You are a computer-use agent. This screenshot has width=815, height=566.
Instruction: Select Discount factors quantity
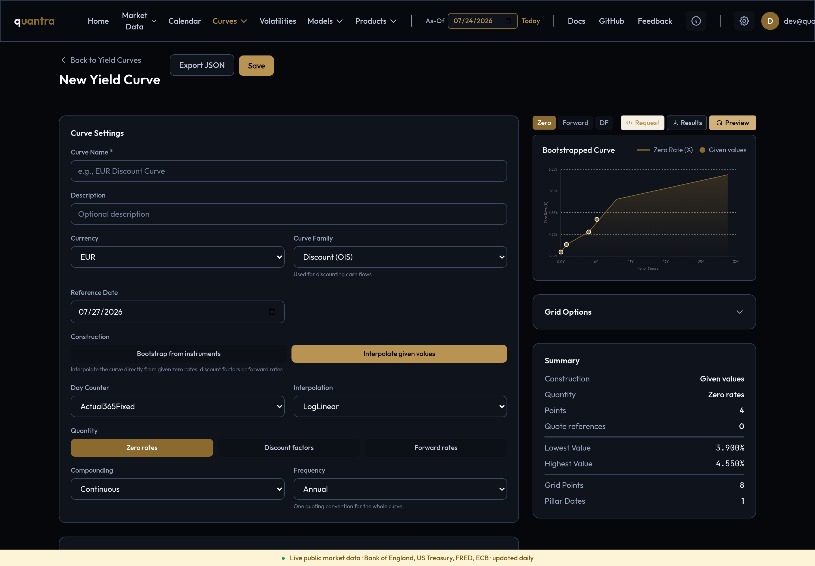[x=289, y=447]
